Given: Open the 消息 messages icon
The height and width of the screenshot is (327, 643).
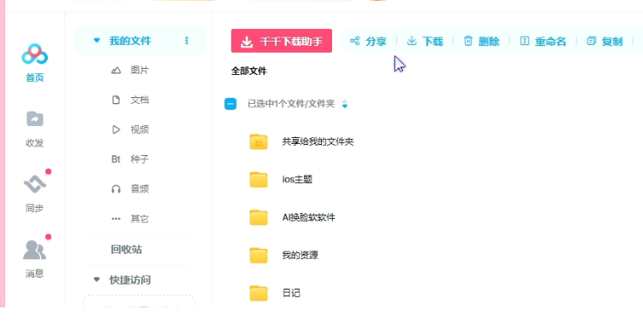Looking at the screenshot, I should (34, 250).
